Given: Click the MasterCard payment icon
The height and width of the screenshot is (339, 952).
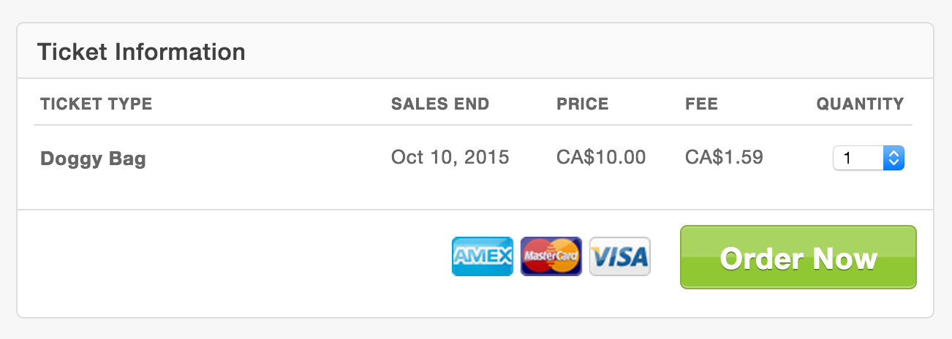Looking at the screenshot, I should [551, 256].
